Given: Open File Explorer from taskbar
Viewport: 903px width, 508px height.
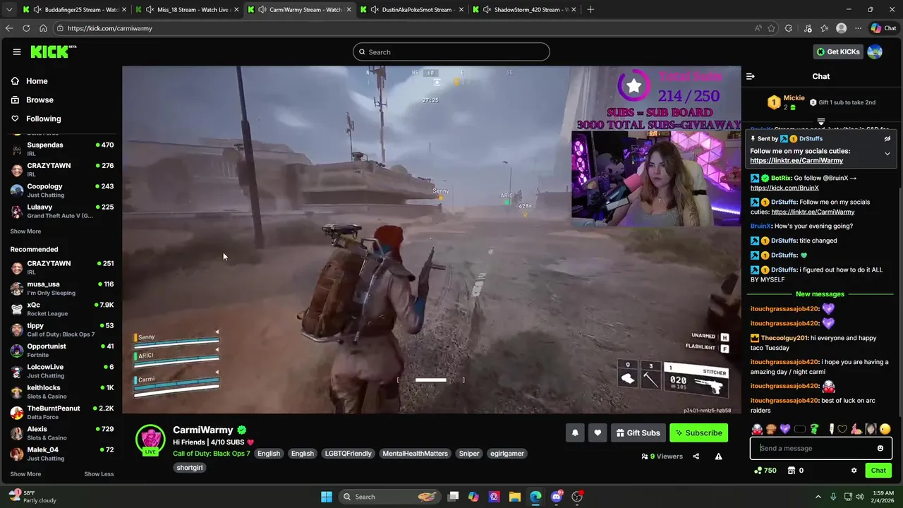Looking at the screenshot, I should pos(514,497).
